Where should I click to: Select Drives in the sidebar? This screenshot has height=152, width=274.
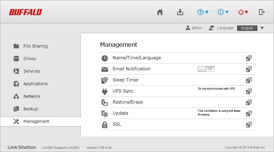pos(30,59)
